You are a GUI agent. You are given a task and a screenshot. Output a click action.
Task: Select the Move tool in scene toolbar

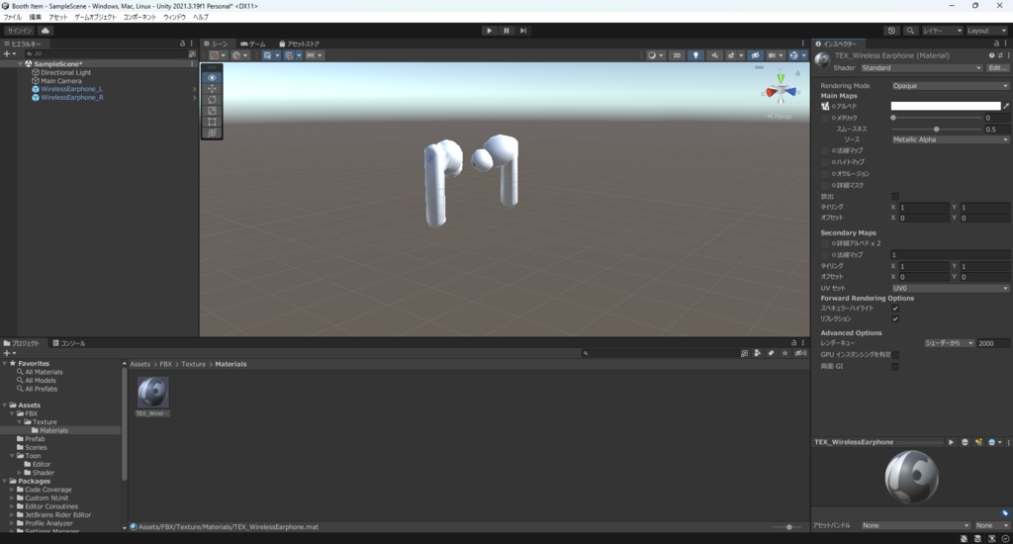point(212,88)
